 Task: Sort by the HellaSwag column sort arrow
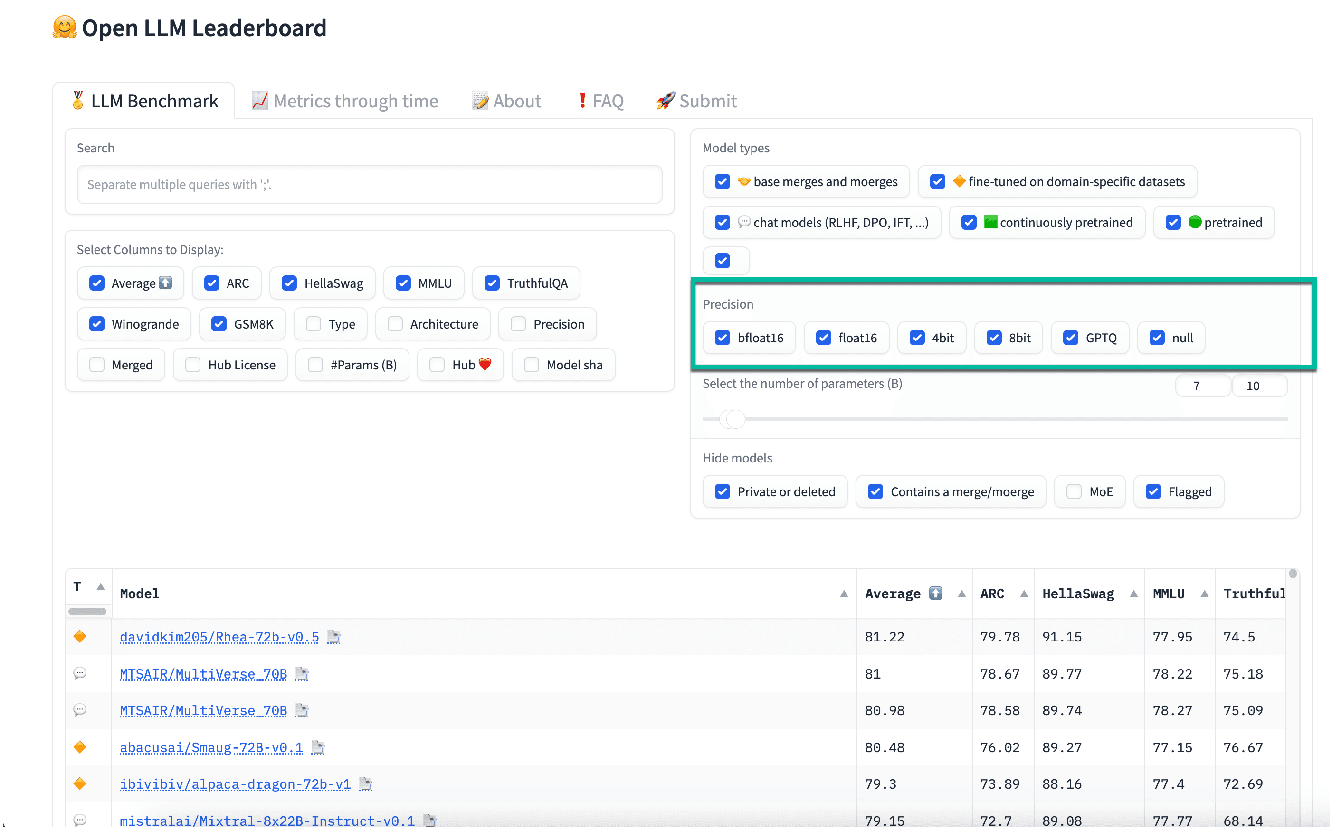pos(1134,594)
